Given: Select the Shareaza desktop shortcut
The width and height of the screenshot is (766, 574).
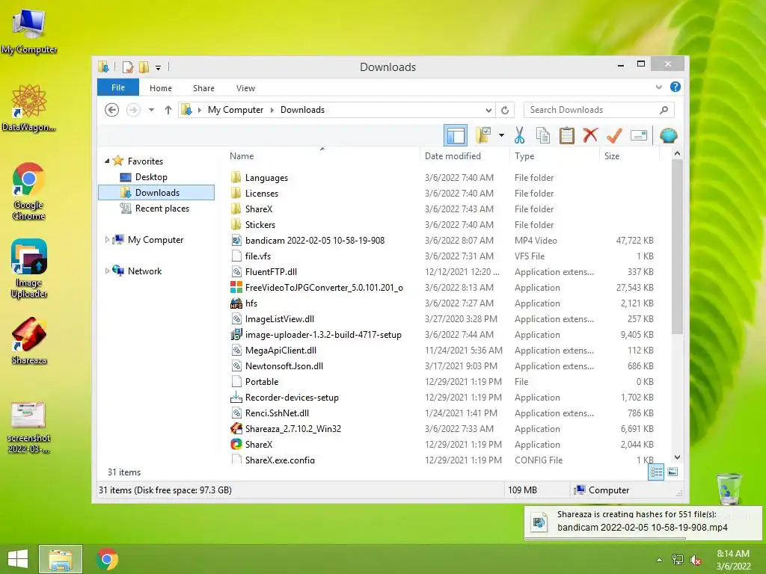Looking at the screenshot, I should [x=29, y=341].
